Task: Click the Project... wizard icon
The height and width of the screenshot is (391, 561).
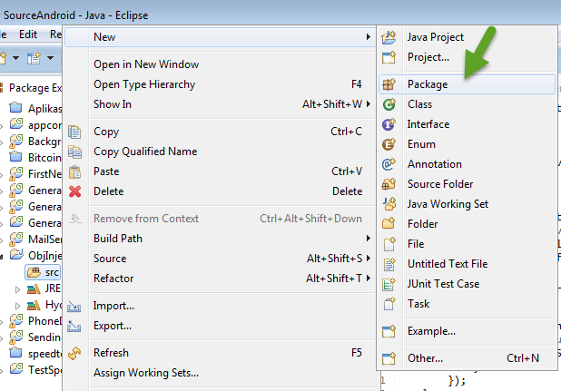Action: 389,57
